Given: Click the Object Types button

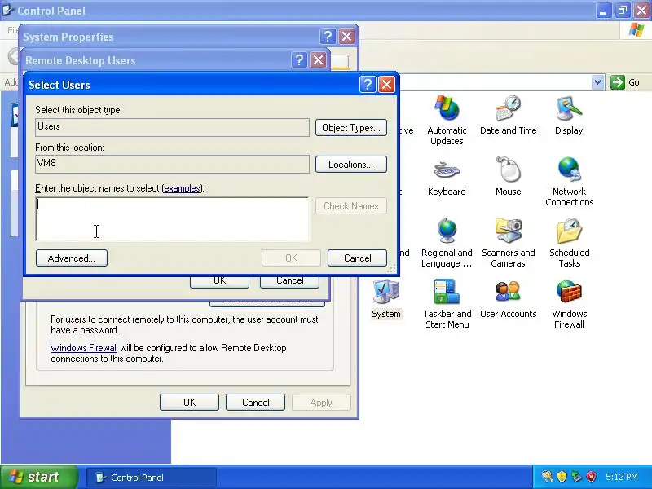Looking at the screenshot, I should tap(351, 128).
